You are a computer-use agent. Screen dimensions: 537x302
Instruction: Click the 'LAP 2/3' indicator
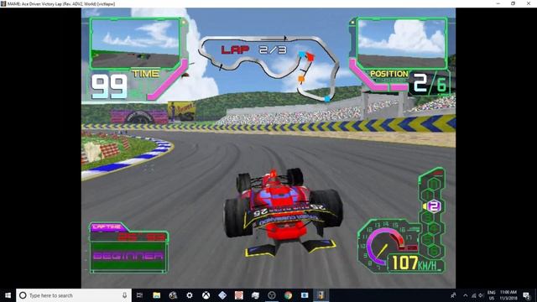pyautogui.click(x=253, y=50)
